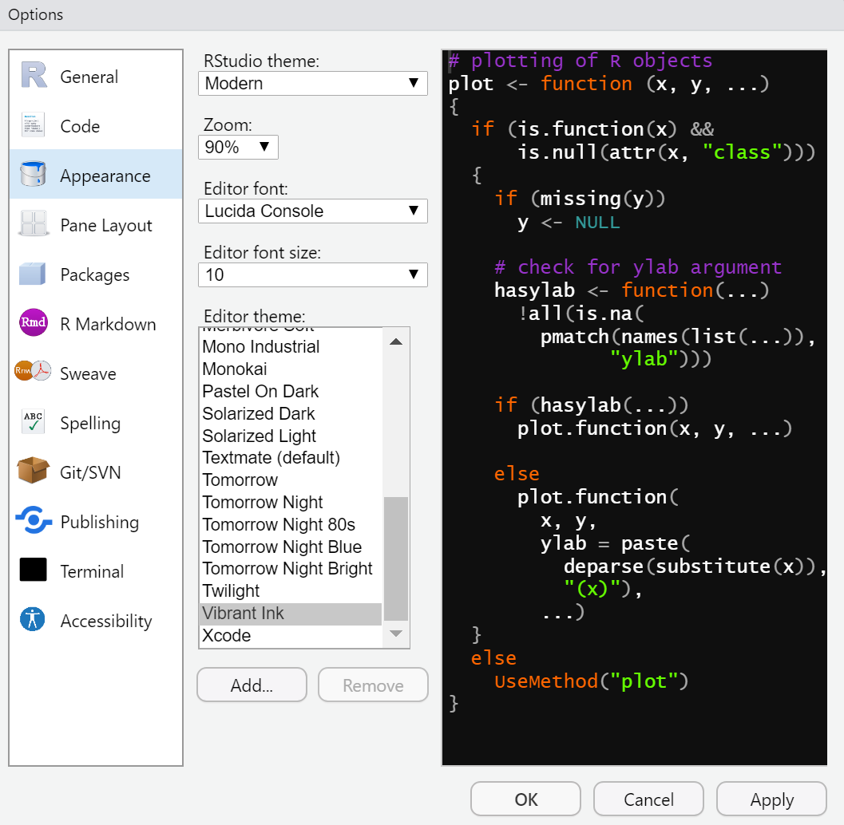844x825 pixels.
Task: Open the Terminal settings section
Action: pos(96,570)
